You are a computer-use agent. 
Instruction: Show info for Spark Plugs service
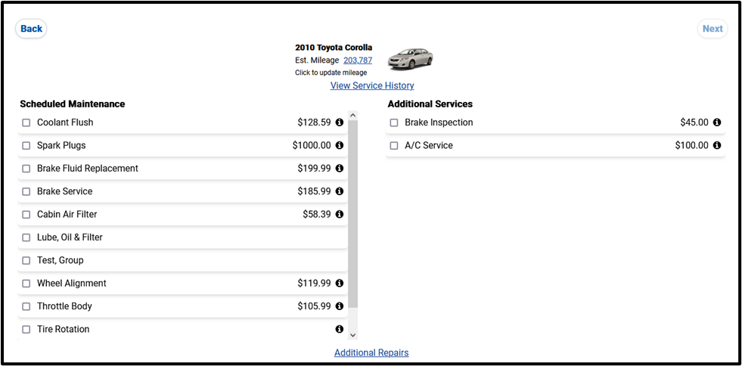tap(340, 145)
